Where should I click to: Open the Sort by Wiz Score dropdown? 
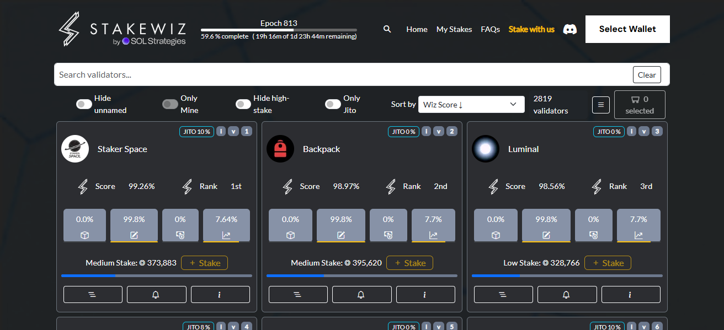click(x=471, y=104)
